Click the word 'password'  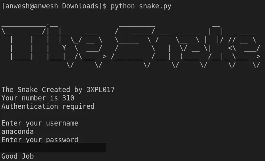coord(62,140)
